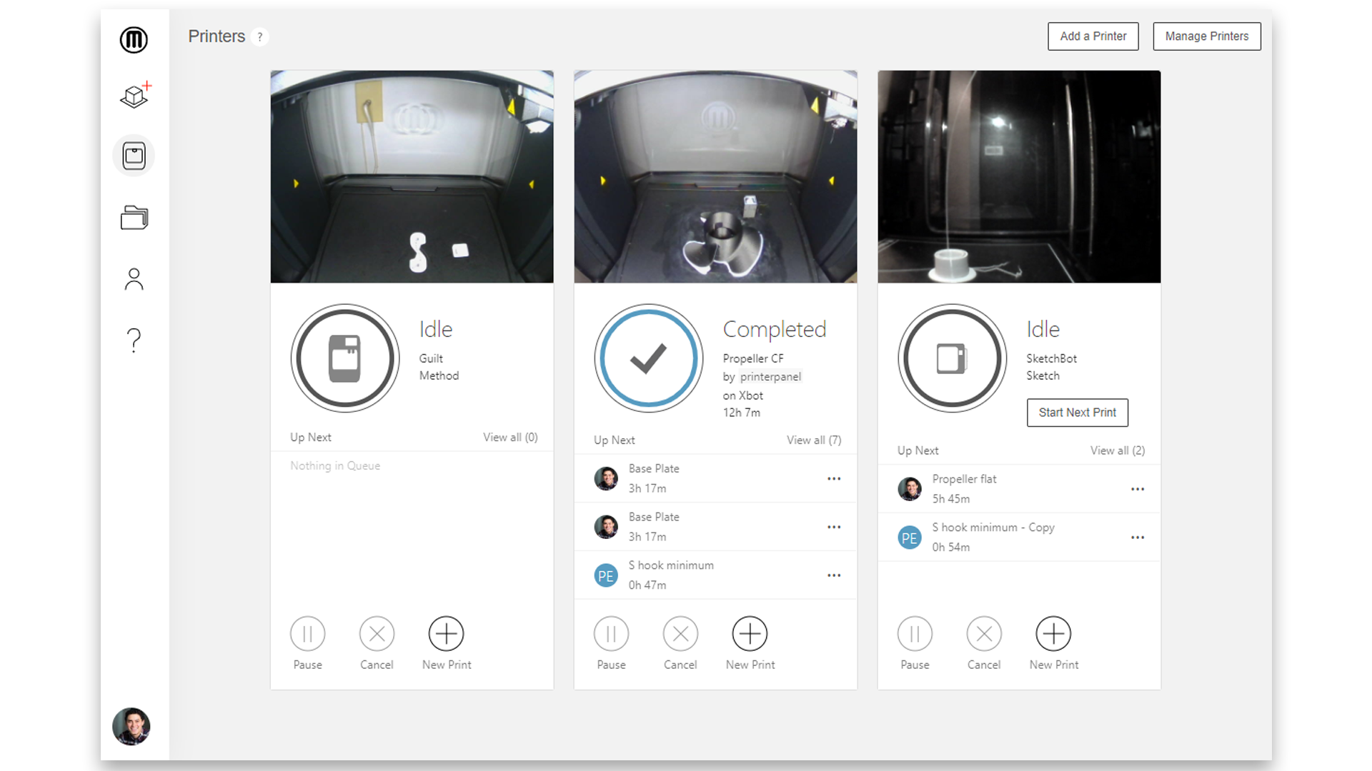This screenshot has width=1372, height=771.
Task: Click the Add a Printer button
Action: 1093,36
